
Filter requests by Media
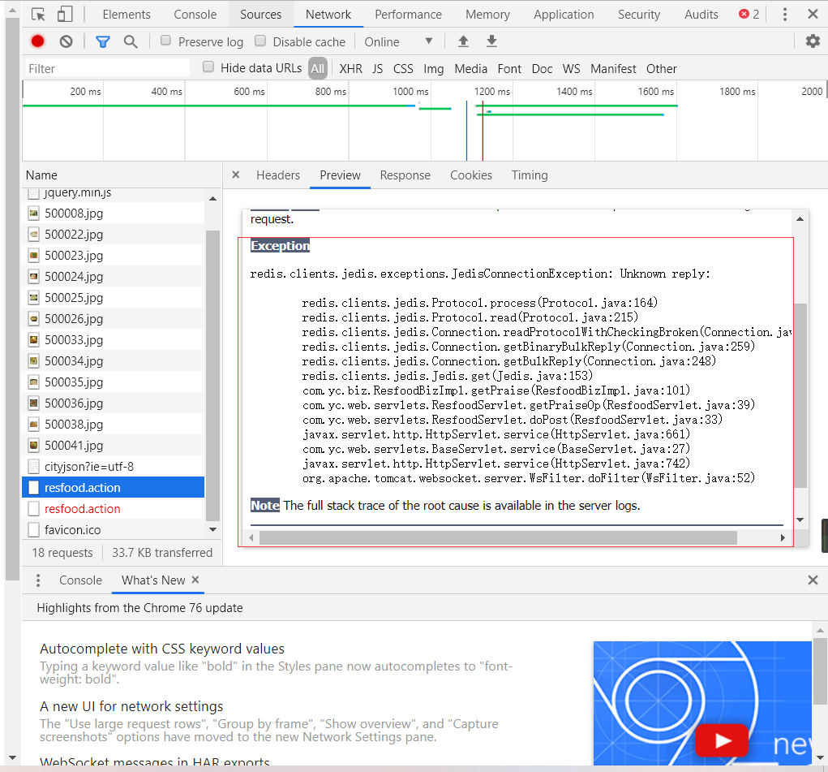tap(470, 69)
